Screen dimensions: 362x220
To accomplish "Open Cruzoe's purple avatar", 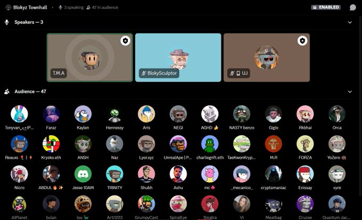I will tap(305, 204).
